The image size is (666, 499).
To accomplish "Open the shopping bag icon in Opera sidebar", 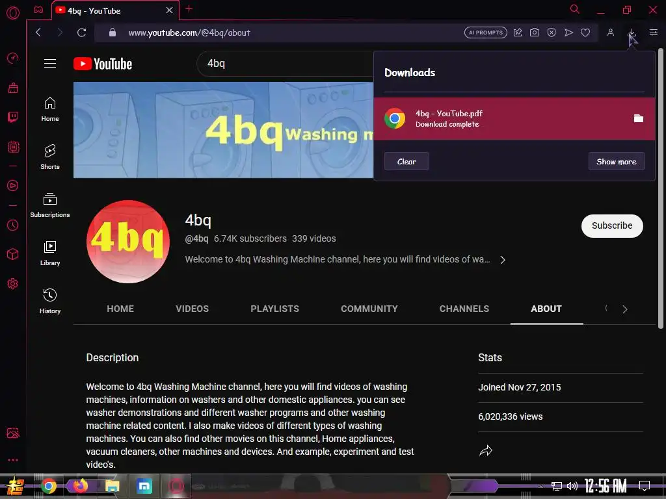I will [13, 88].
